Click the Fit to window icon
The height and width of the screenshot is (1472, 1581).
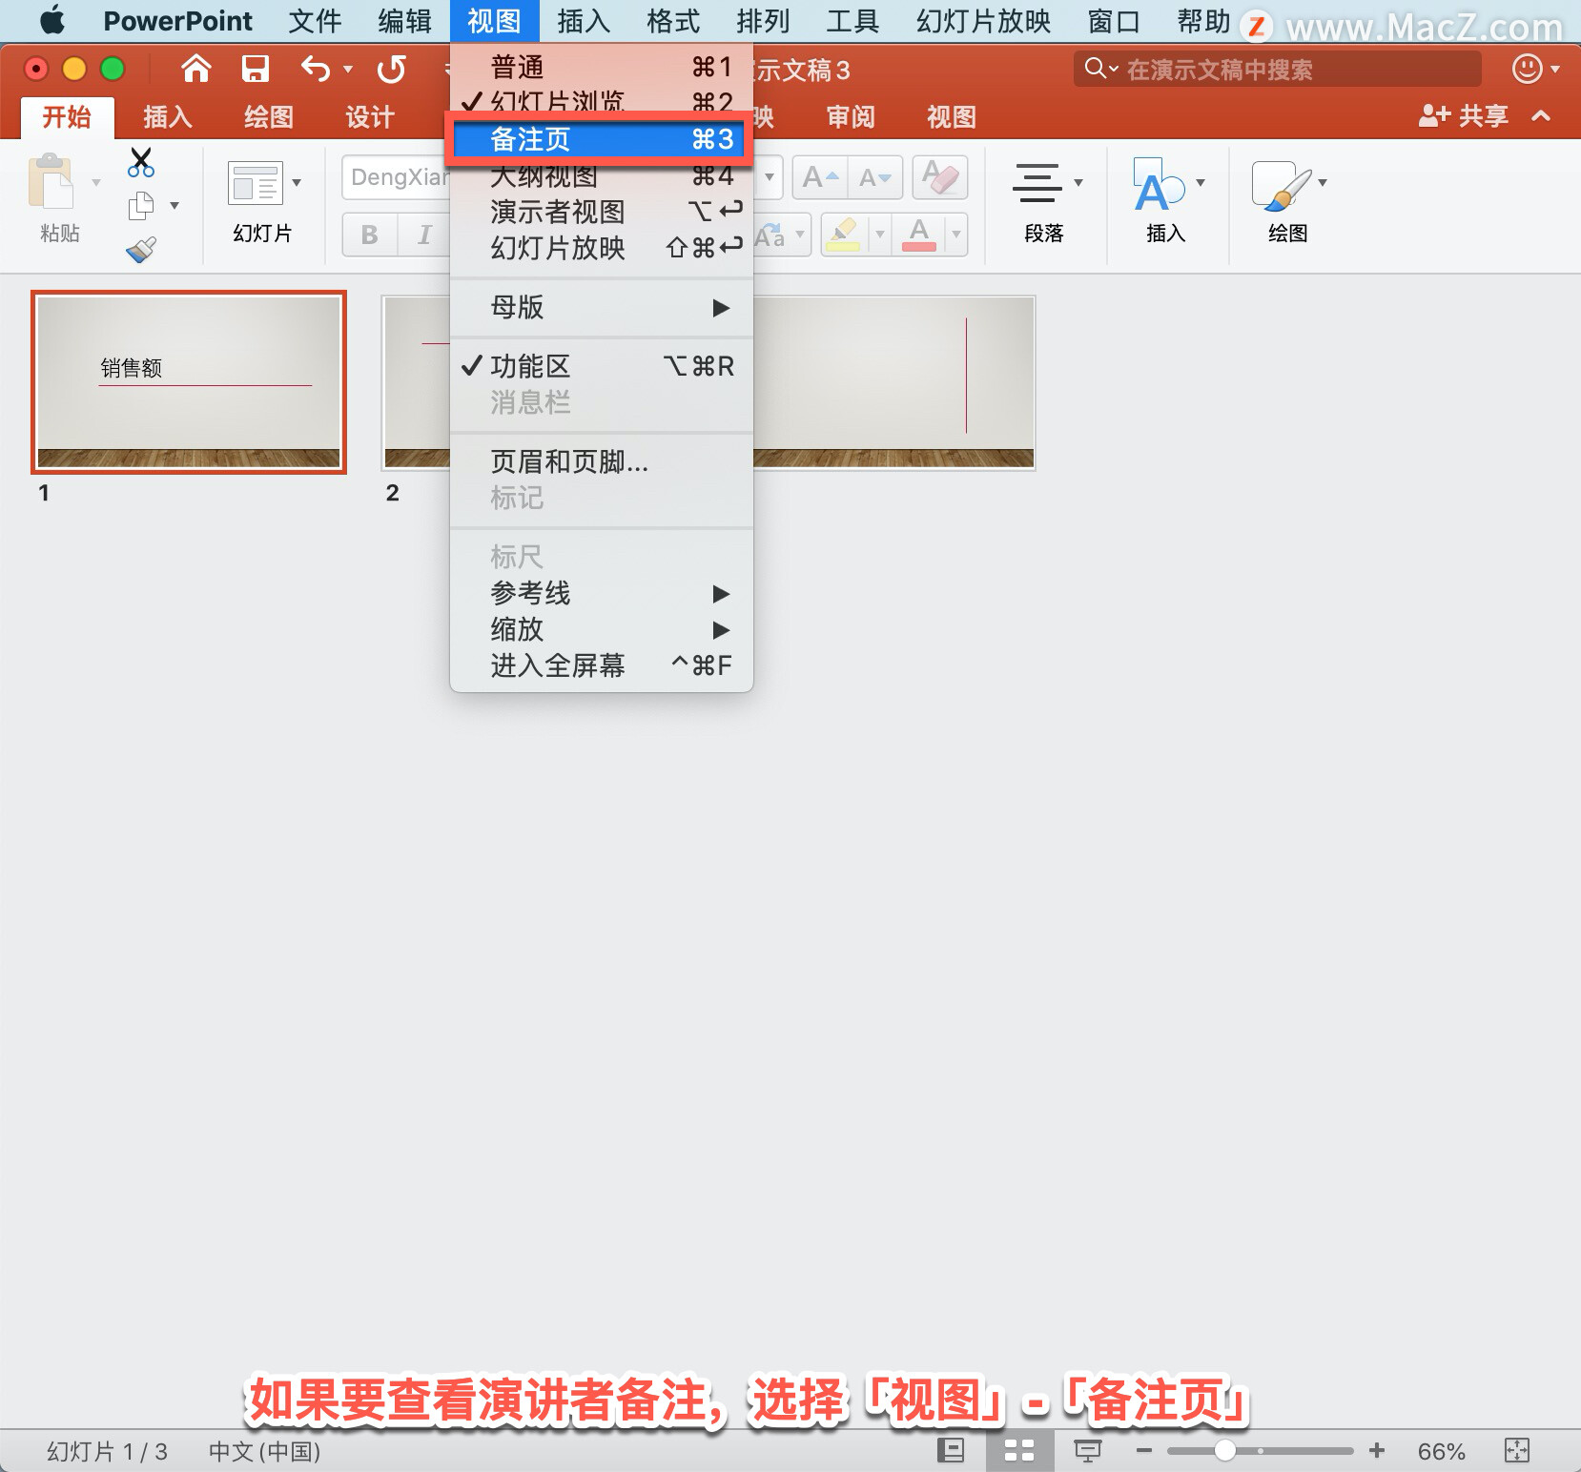(1516, 1451)
